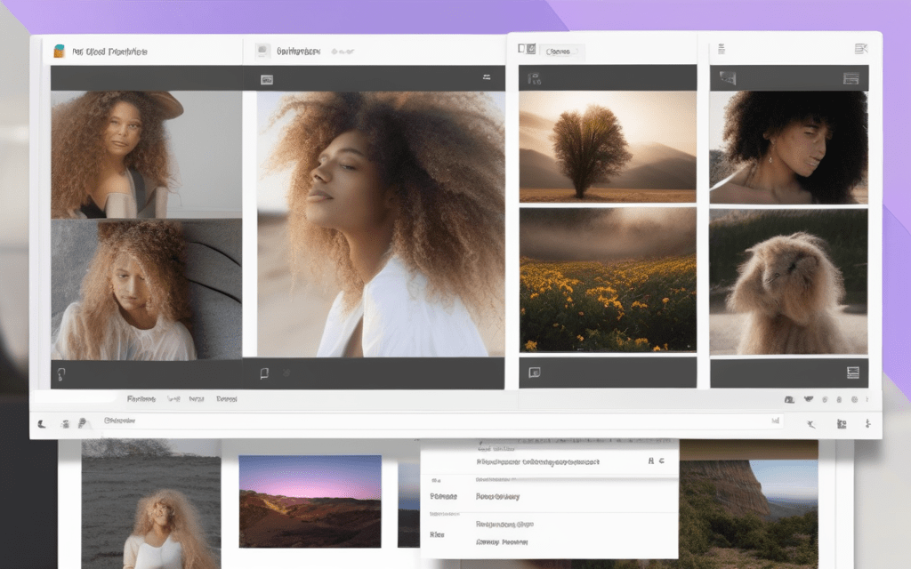Click the icon at the right end of the rightmost panel's top dark bar

click(x=851, y=78)
